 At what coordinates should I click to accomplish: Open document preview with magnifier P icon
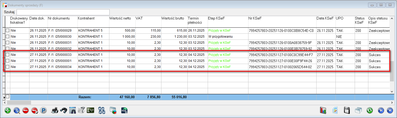[17, 110]
